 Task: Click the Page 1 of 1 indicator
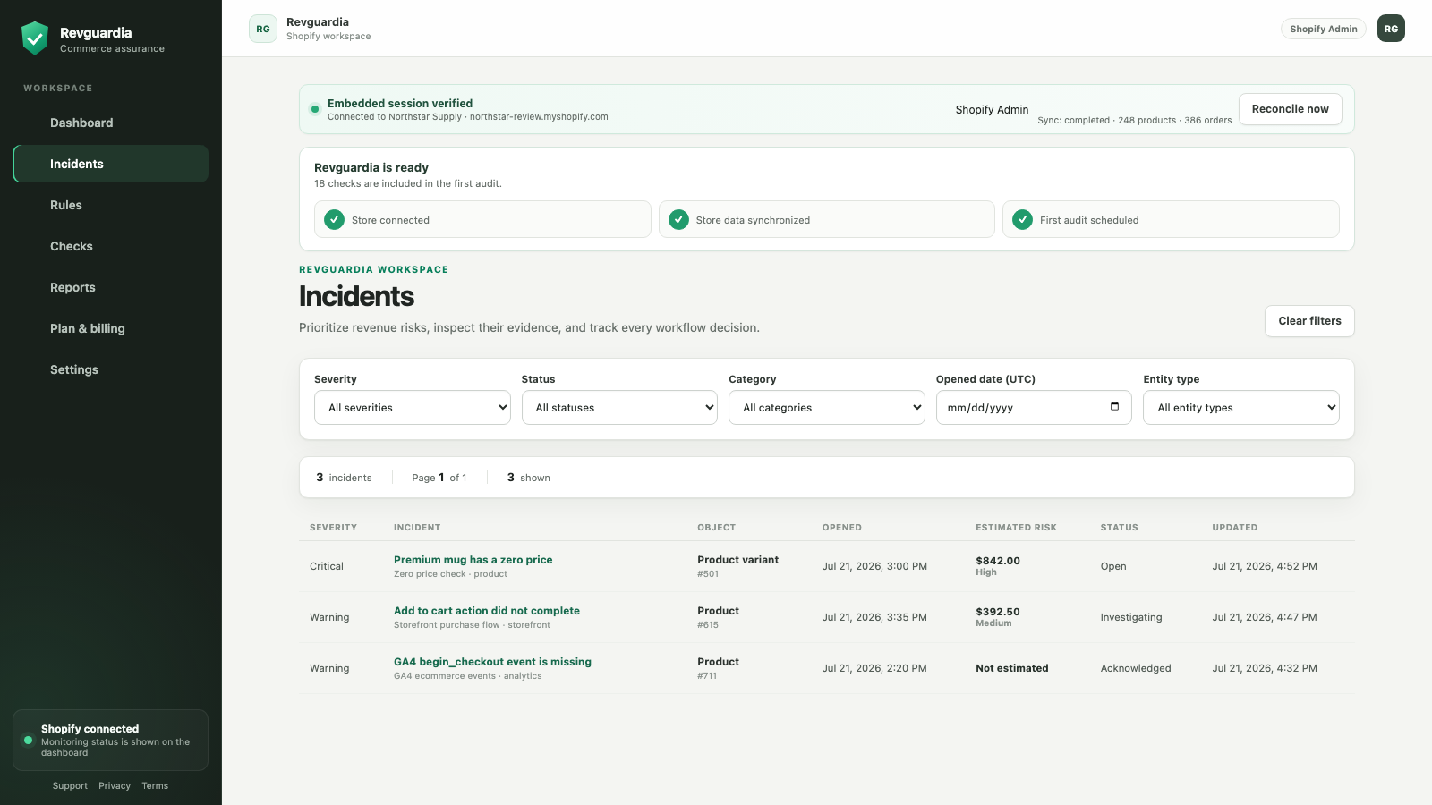(x=439, y=478)
